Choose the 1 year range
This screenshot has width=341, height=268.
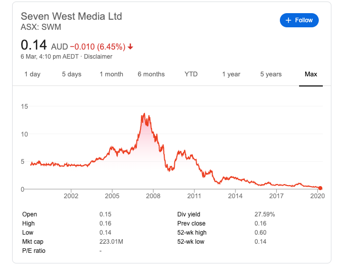click(x=231, y=74)
